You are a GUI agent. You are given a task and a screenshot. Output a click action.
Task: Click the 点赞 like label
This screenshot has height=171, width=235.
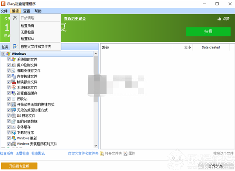tap(226, 18)
